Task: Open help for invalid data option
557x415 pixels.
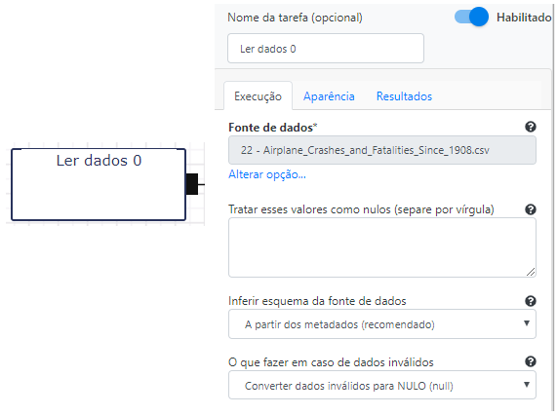Action: [531, 361]
